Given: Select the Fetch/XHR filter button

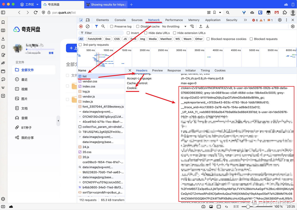Looking at the screenshot, I should (x=95, y=39).
